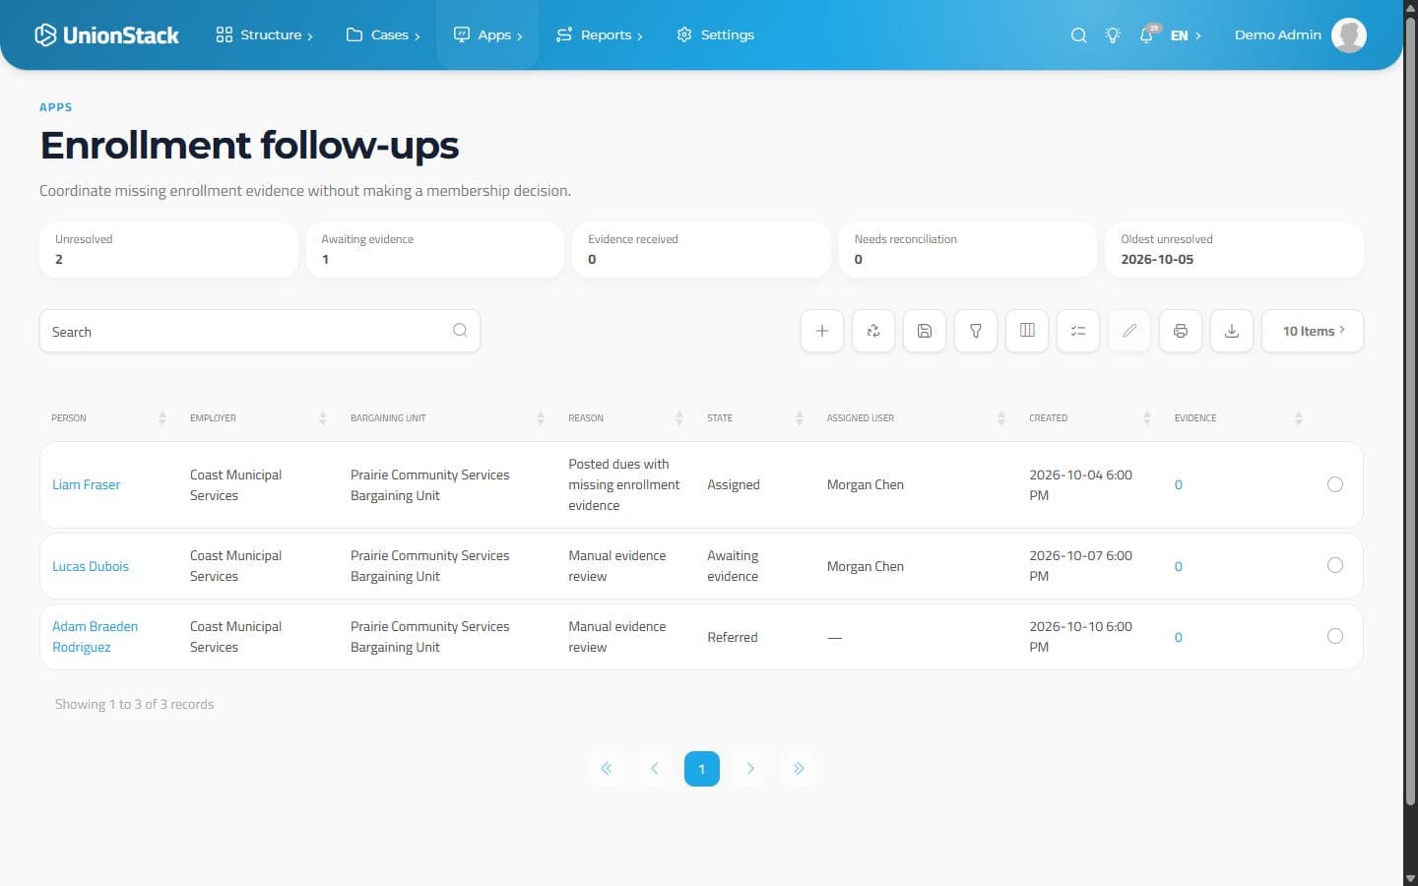Image resolution: width=1418 pixels, height=886 pixels.
Task: Open the columns layout icon
Action: 1027,331
